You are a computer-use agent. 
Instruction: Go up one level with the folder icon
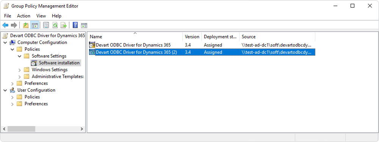coord(26,25)
